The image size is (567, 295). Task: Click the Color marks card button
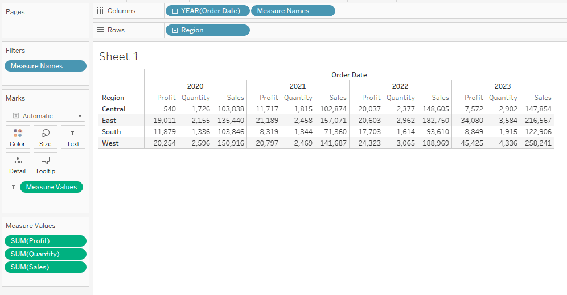[x=18, y=137]
